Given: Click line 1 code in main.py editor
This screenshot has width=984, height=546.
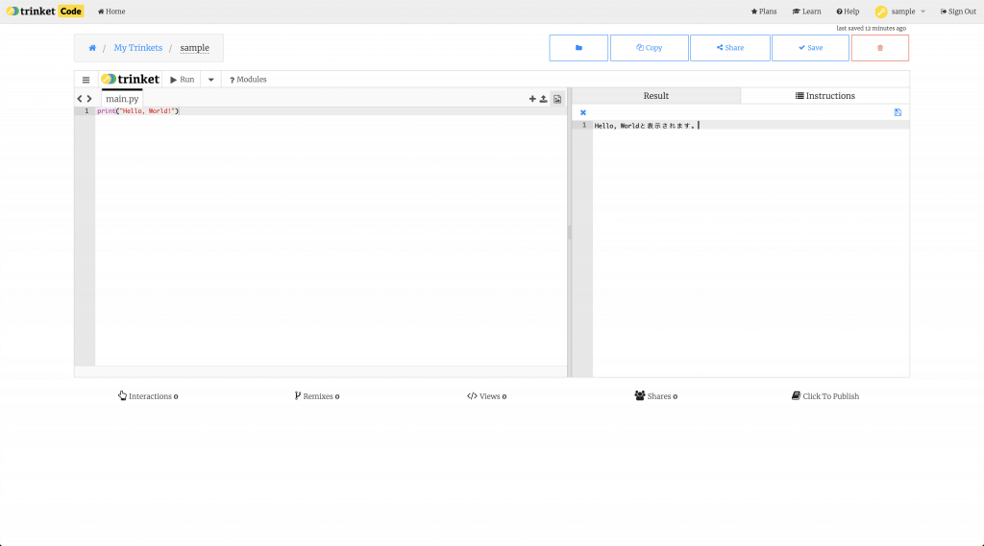Looking at the screenshot, I should pyautogui.click(x=138, y=111).
